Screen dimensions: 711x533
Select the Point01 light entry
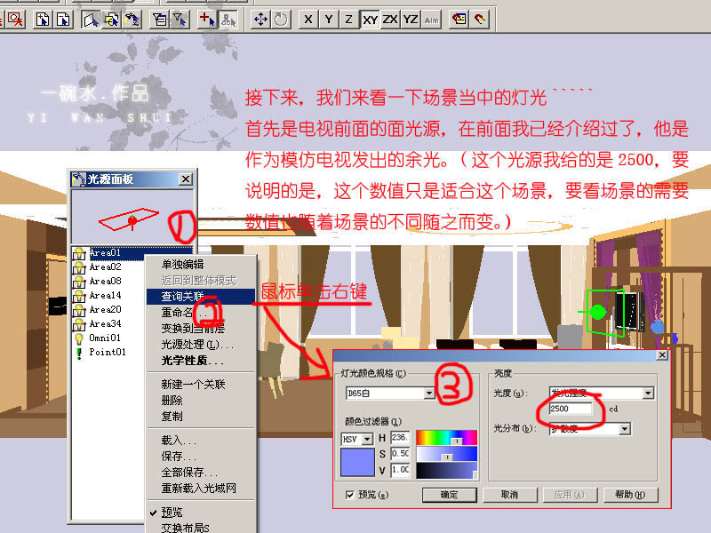(108, 352)
